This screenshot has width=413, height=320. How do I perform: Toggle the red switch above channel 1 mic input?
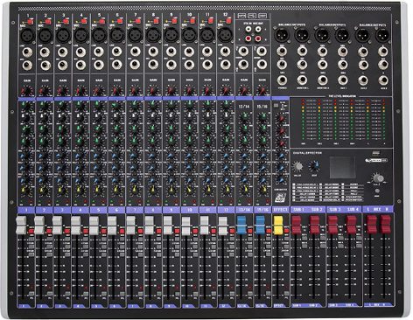coord(30,21)
